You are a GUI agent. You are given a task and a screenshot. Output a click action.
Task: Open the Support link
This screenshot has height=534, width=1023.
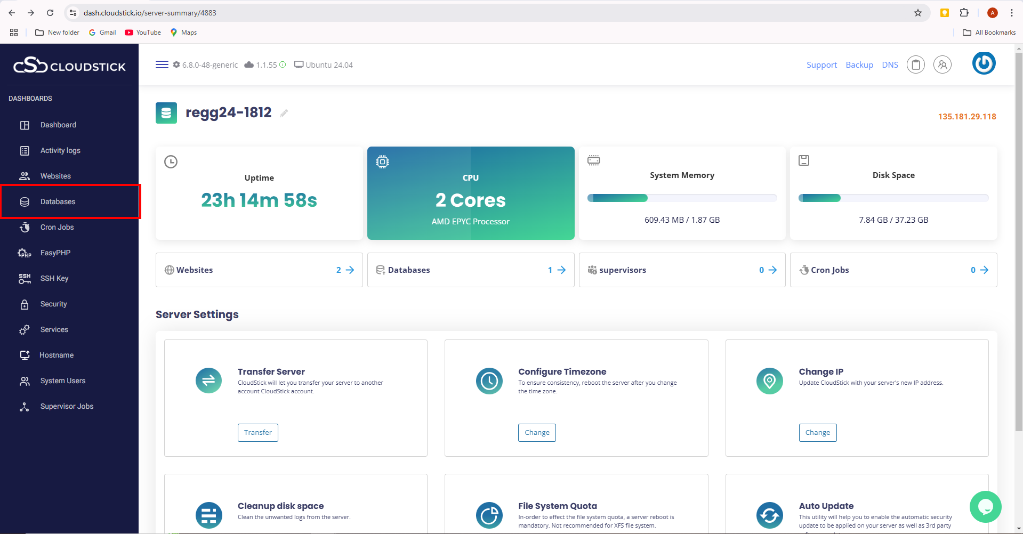pos(821,65)
